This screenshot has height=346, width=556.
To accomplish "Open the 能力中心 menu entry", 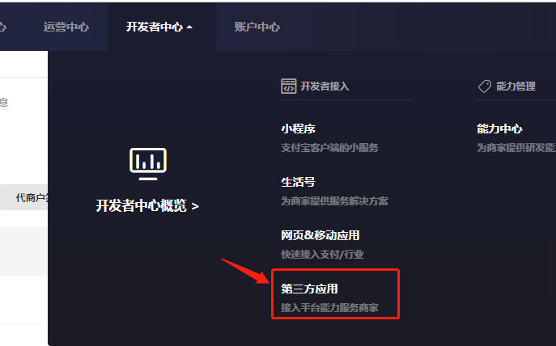I will pos(499,129).
